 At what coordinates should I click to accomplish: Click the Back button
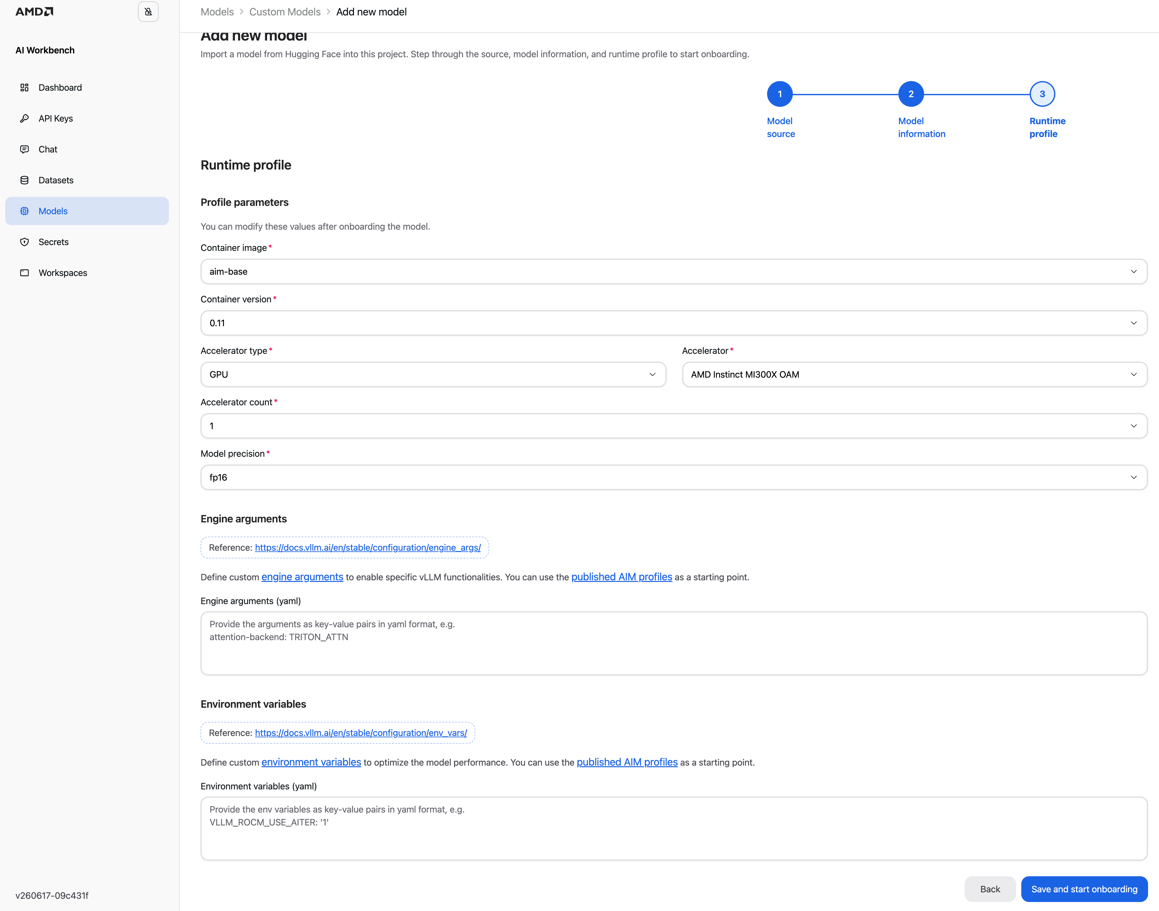[990, 889]
